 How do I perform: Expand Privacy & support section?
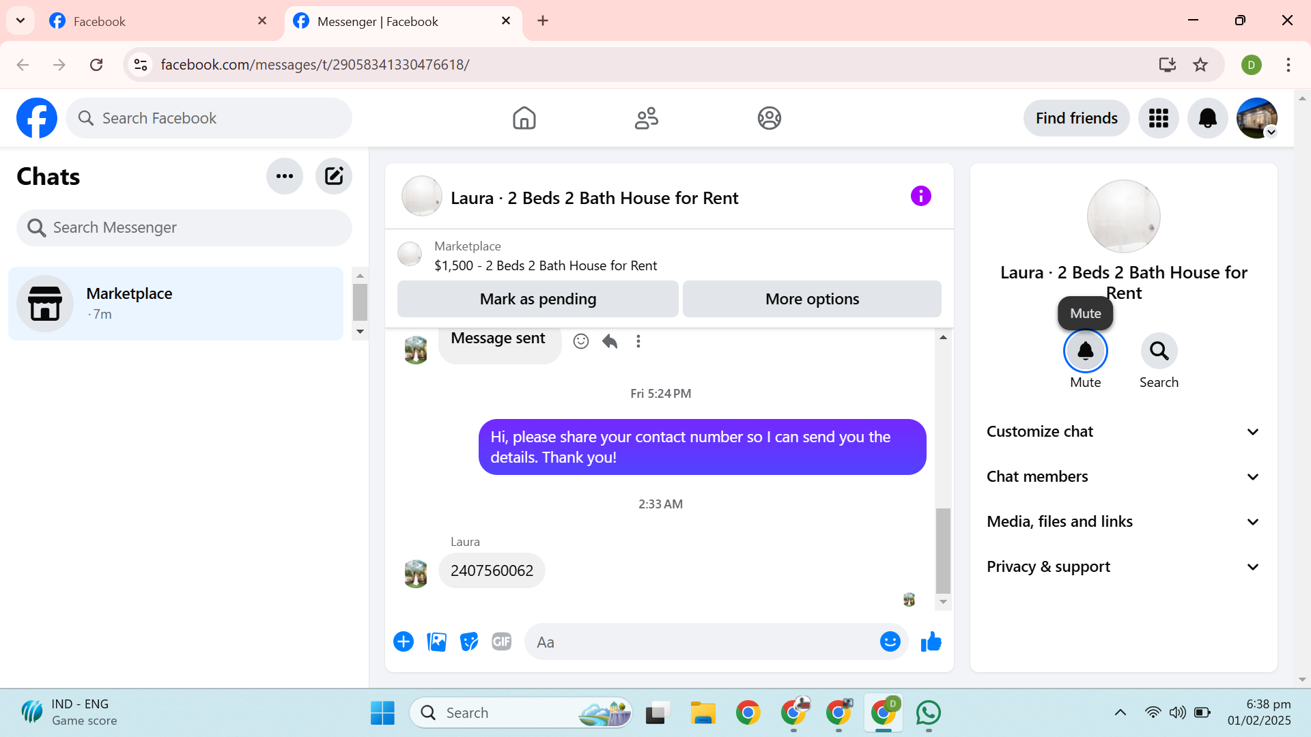click(x=1123, y=566)
